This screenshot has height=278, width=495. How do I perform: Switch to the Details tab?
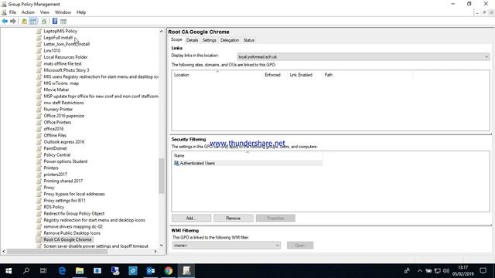[192, 40]
